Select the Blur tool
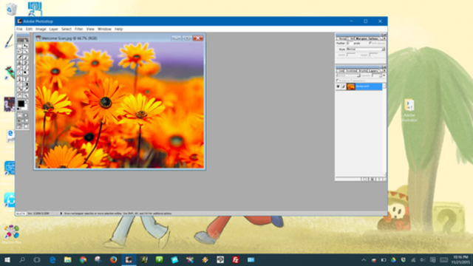 coord(20,72)
